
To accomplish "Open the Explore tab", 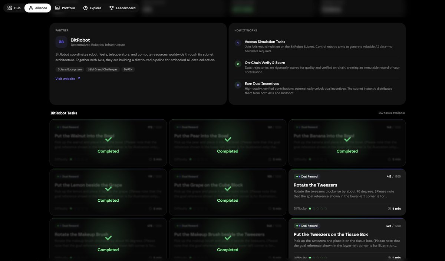I will click(x=92, y=8).
